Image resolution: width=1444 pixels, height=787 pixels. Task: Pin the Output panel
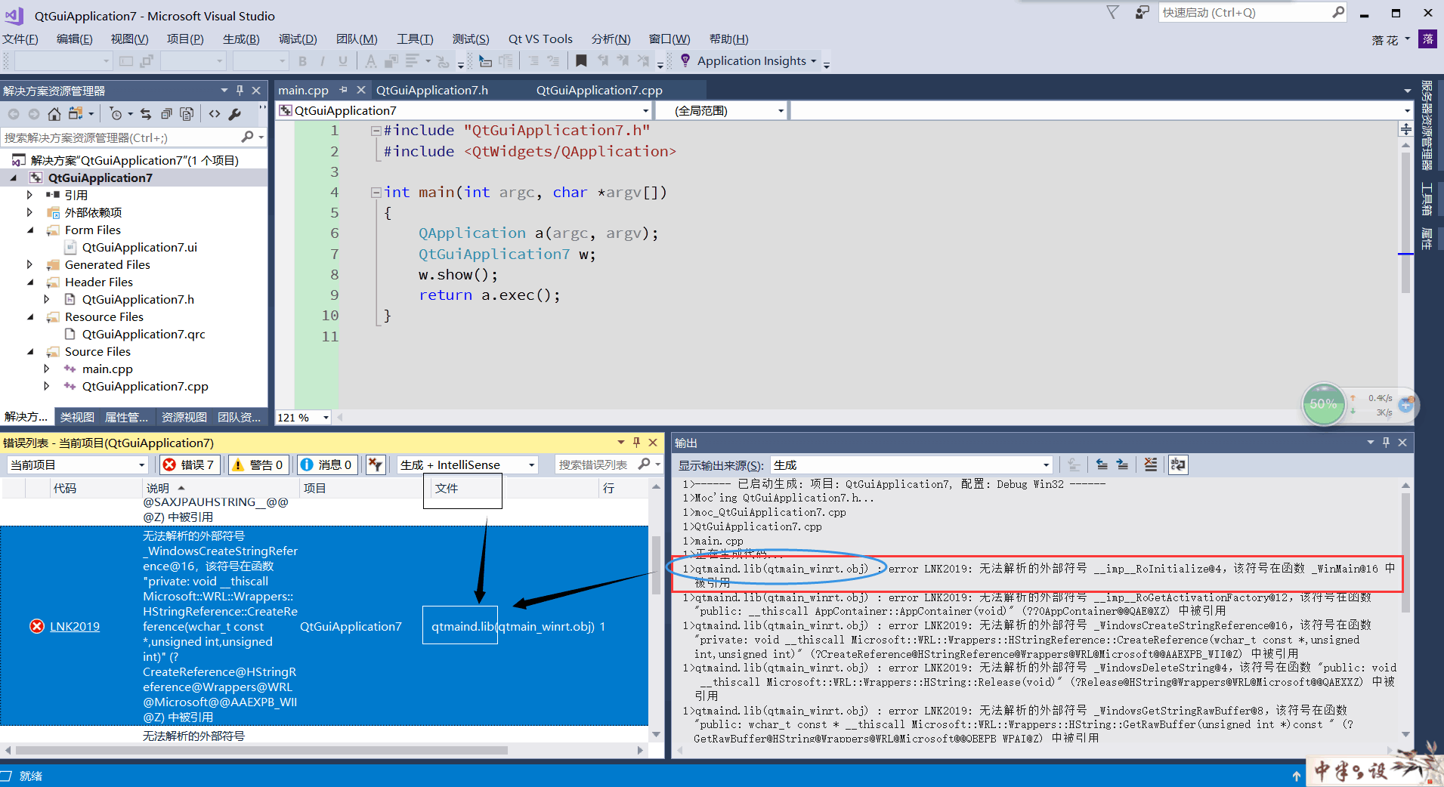[x=1386, y=443]
